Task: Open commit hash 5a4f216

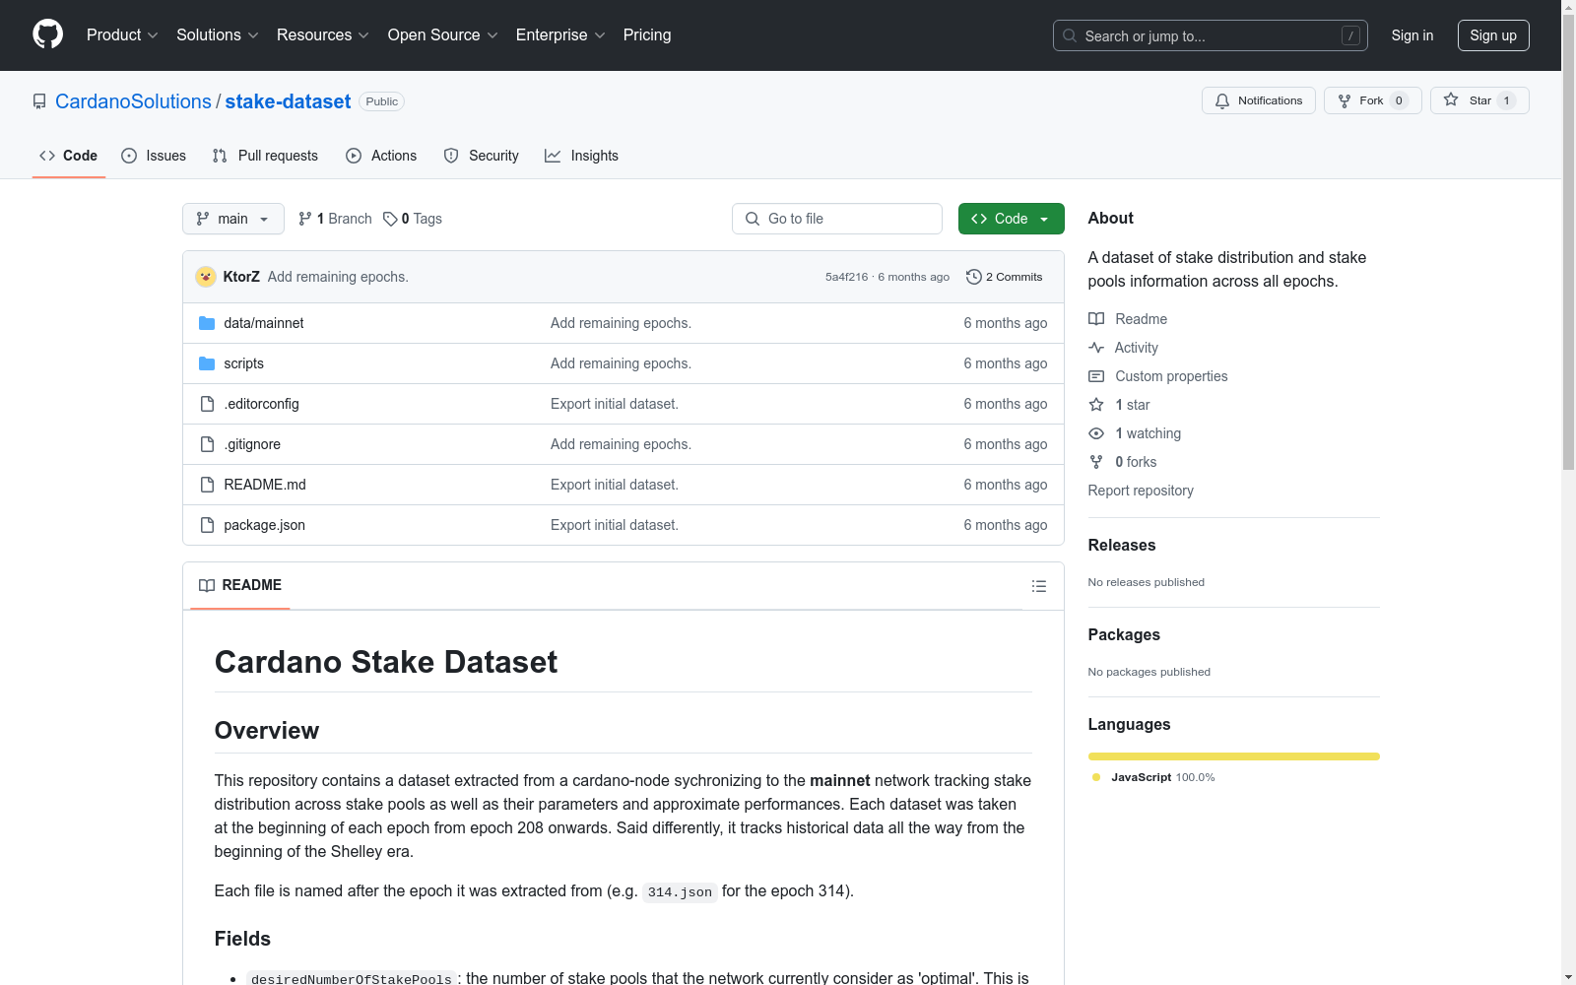Action: 847,277
